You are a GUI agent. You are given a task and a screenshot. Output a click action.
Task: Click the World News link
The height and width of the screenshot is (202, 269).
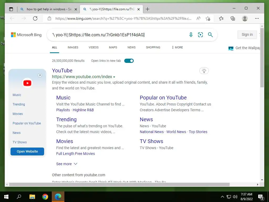(176, 132)
